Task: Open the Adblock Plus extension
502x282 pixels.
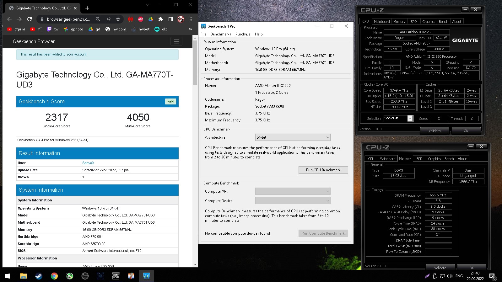Action: pos(141,19)
